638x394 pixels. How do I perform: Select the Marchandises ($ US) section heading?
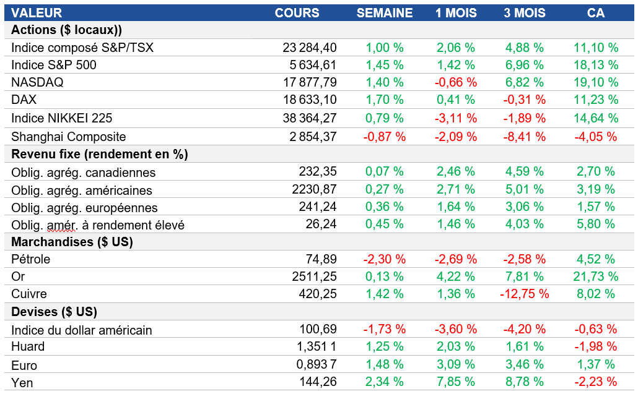click(x=72, y=242)
